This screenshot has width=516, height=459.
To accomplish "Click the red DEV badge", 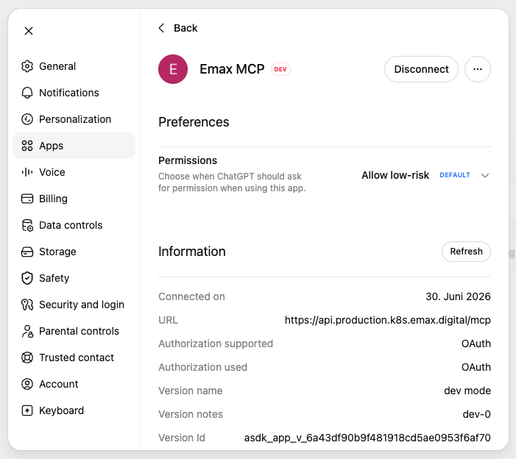I will coord(280,69).
